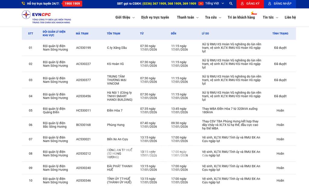
Task: Expand the Giới thiệu menu
Action: tap(125, 17)
